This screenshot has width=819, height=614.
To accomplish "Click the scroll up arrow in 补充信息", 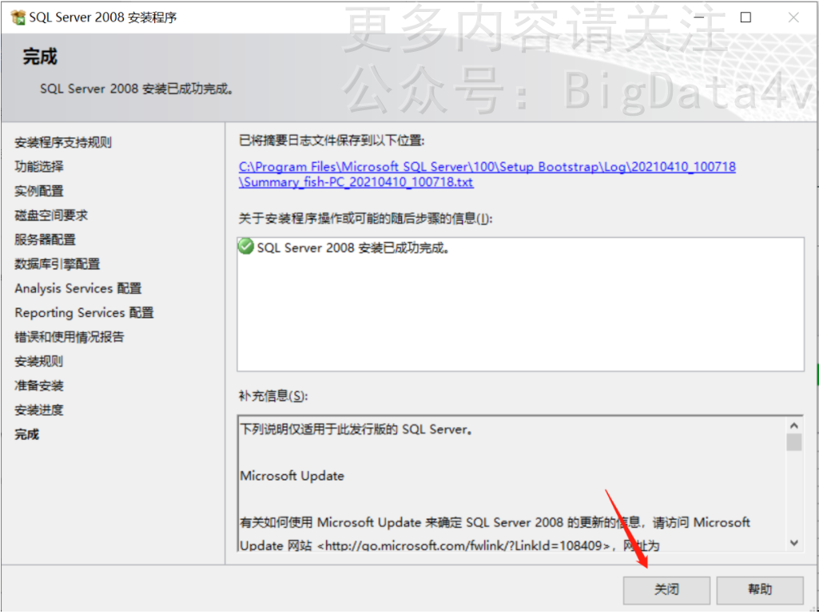I will click(x=794, y=426).
